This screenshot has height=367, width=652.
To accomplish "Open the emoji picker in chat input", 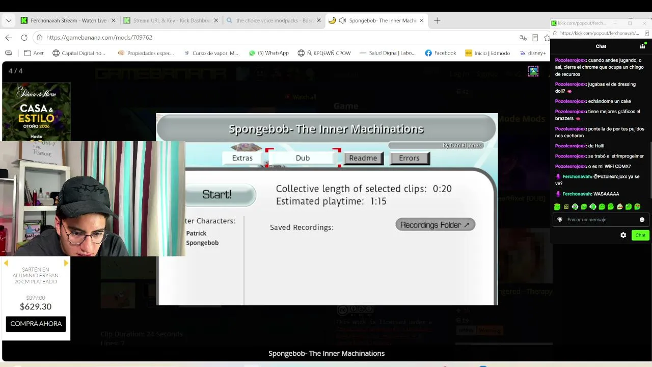I will 642,220.
